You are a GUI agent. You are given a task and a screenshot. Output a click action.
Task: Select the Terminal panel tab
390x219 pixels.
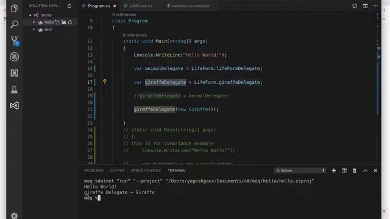point(176,170)
